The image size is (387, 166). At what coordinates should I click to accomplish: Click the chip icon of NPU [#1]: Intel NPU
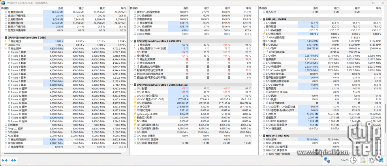pyautogui.click(x=264, y=136)
